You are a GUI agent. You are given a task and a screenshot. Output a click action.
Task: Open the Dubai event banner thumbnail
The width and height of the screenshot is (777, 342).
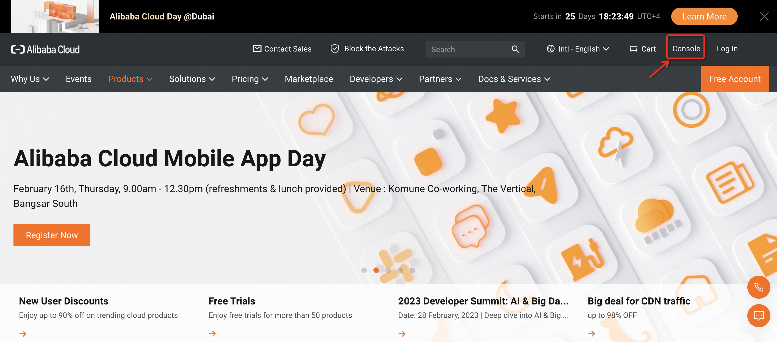pos(55,16)
